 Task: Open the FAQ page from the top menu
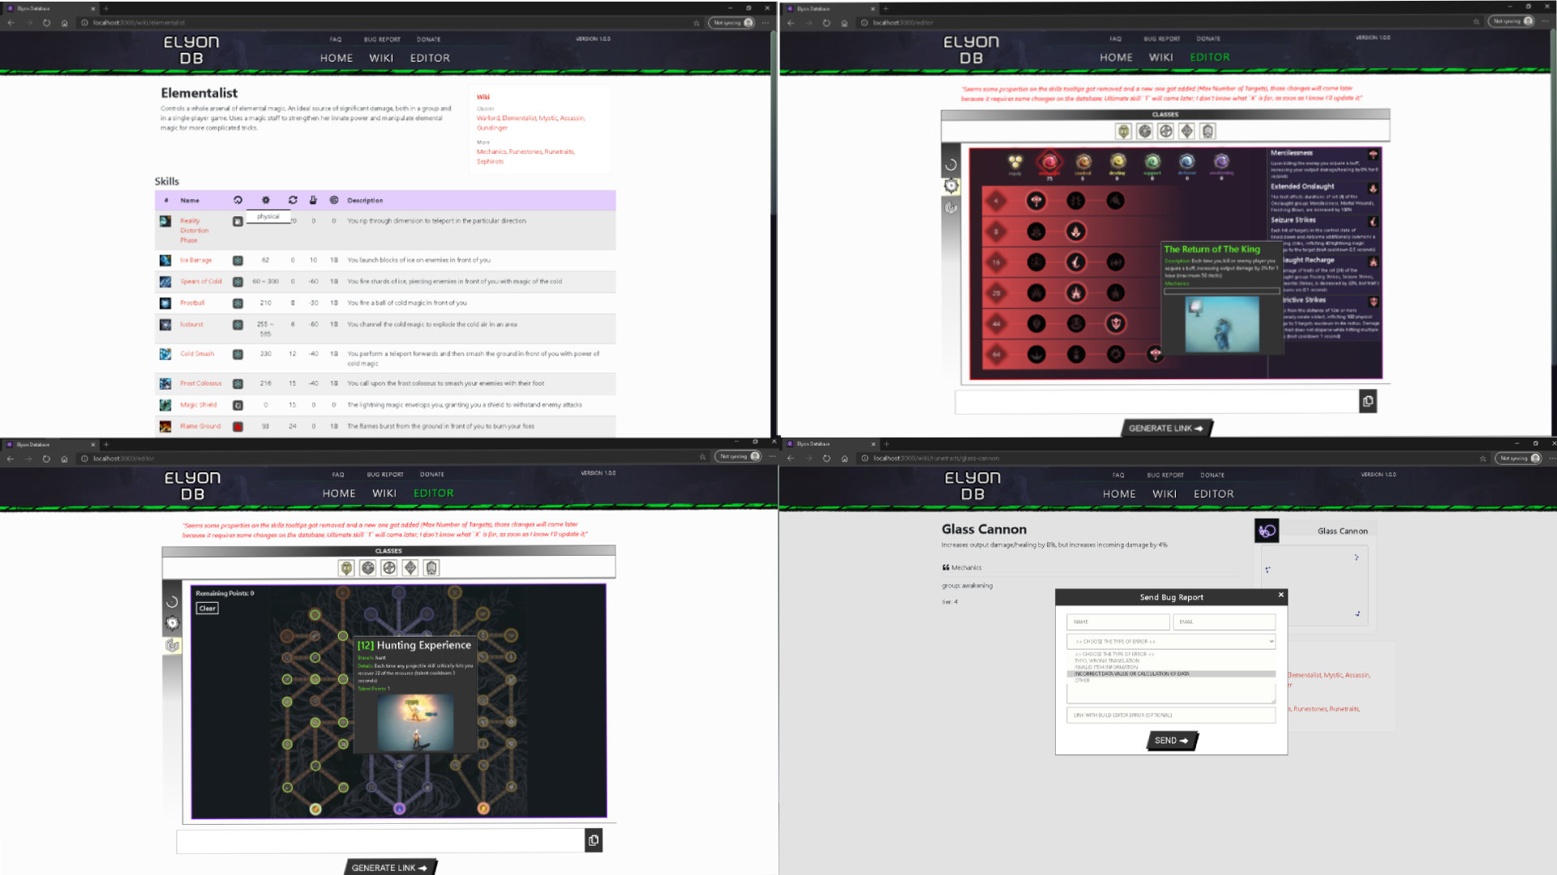pyautogui.click(x=335, y=39)
